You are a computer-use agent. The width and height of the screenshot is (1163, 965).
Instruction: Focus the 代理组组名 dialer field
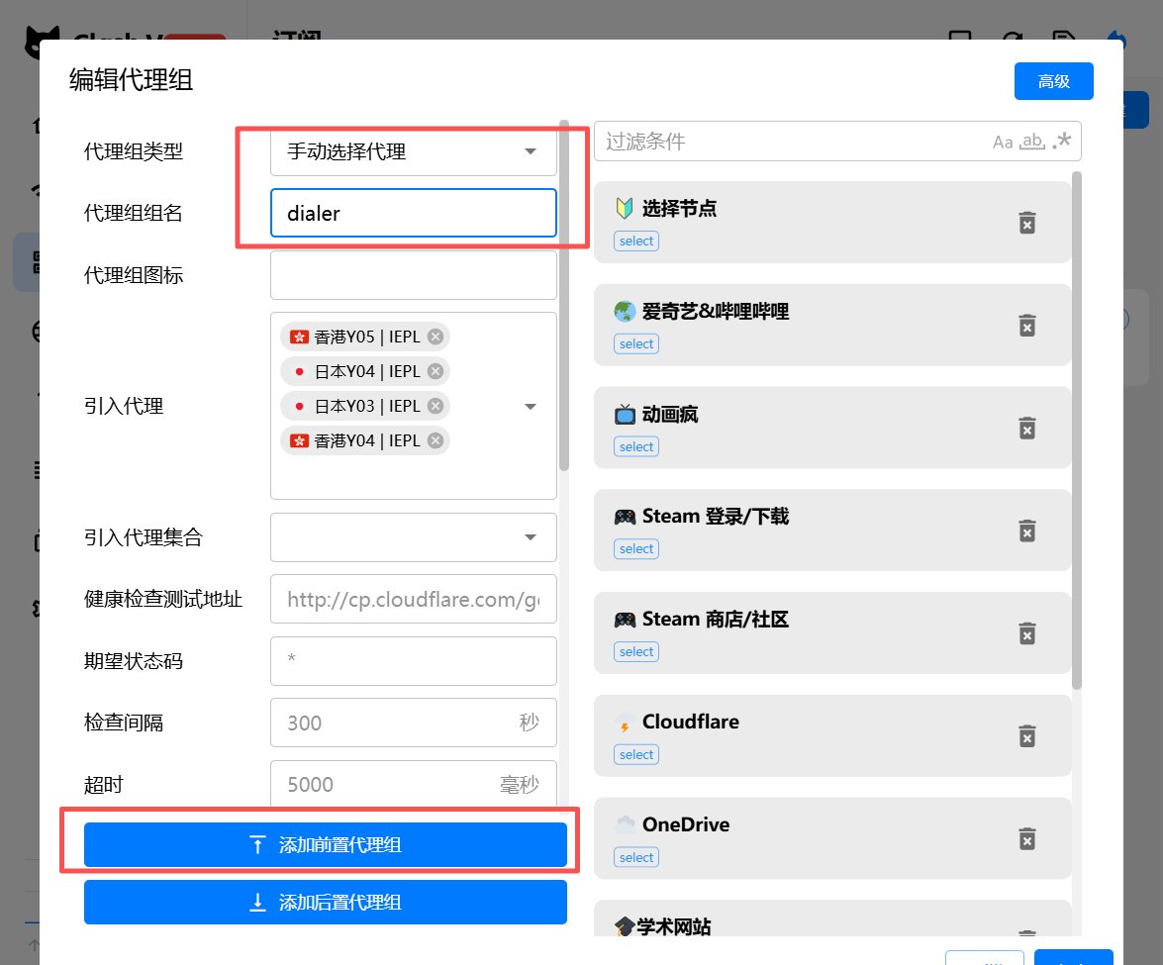pyautogui.click(x=413, y=213)
